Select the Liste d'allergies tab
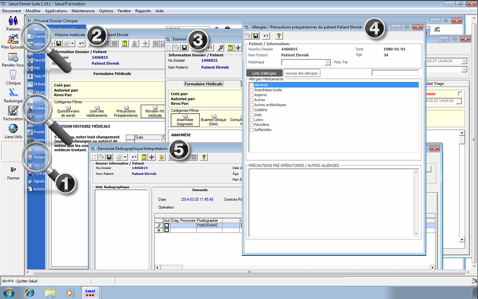Viewport: 478px width, 299px height. click(264, 73)
